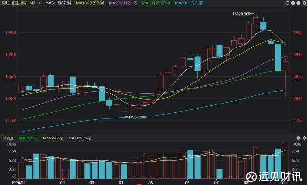This screenshot has height=185, width=307.
Task: Click the chart refresh icon
Action: tap(287, 3)
